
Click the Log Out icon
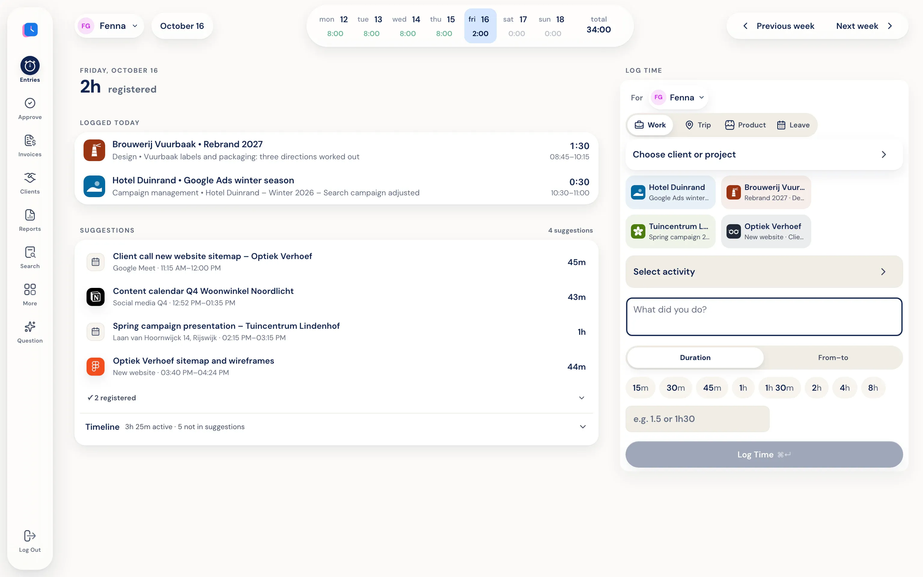(x=30, y=536)
